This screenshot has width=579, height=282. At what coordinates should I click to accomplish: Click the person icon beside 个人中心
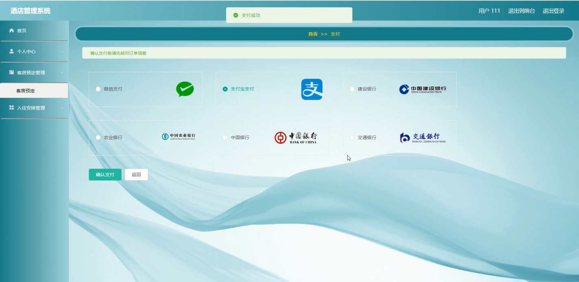tap(11, 52)
